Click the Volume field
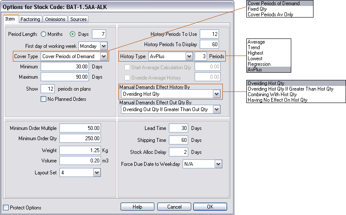The image size is (346, 215). [x=80, y=161]
